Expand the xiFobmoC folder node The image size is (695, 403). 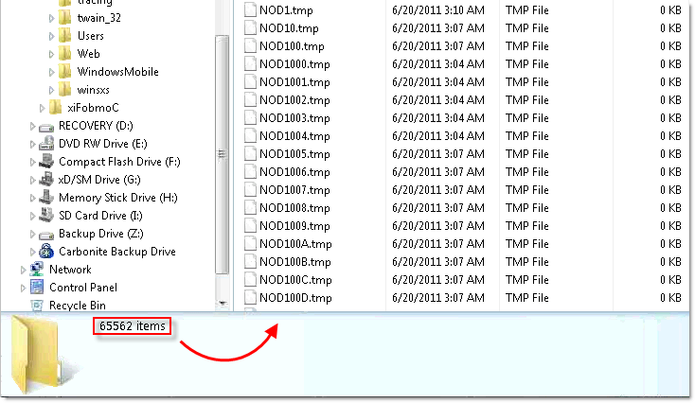coord(43,108)
